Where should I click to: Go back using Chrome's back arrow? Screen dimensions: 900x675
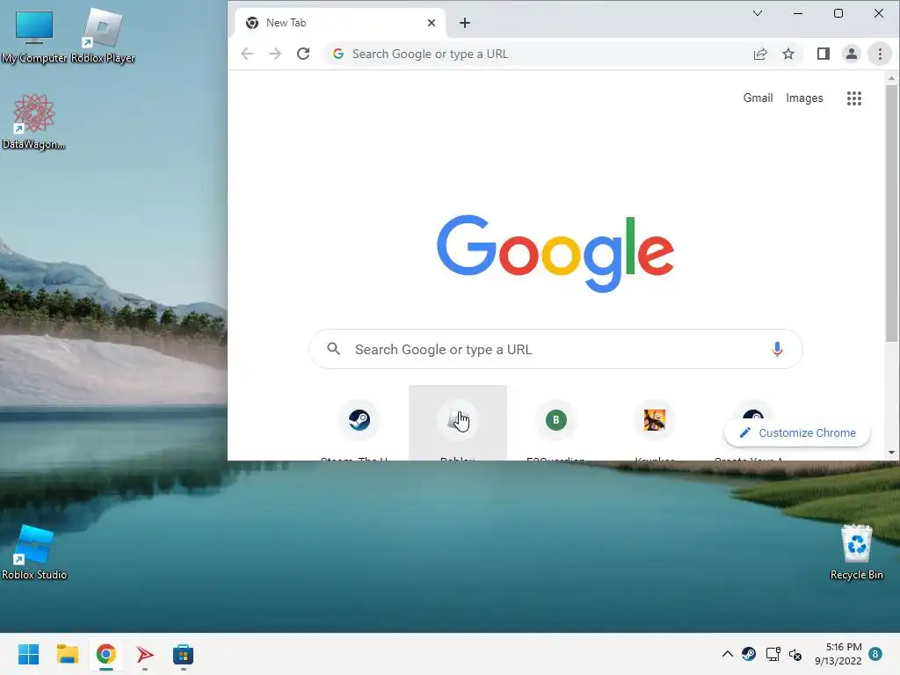pos(247,54)
